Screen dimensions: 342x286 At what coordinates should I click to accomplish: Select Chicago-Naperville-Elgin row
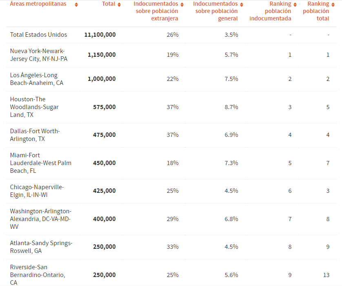point(37,191)
